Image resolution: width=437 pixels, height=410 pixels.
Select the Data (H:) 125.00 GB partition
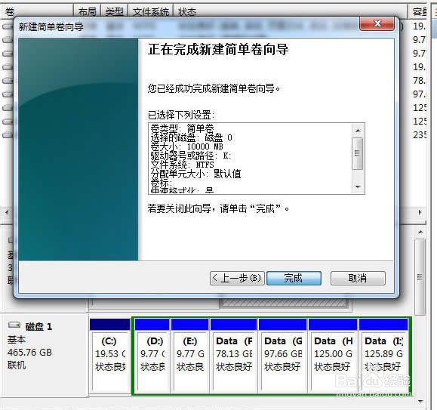pos(333,356)
